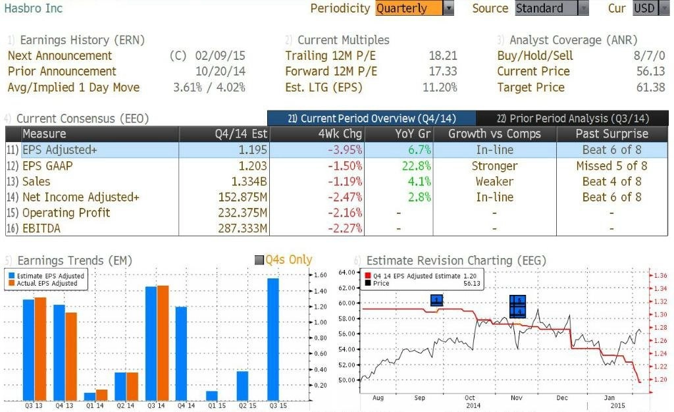Open the Periodicity dropdown showing Quarterly

pyautogui.click(x=415, y=8)
